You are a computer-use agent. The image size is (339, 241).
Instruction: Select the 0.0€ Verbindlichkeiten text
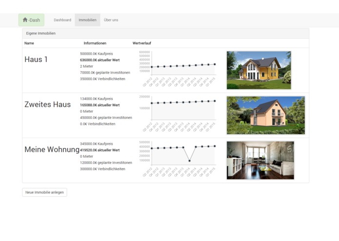98,124
